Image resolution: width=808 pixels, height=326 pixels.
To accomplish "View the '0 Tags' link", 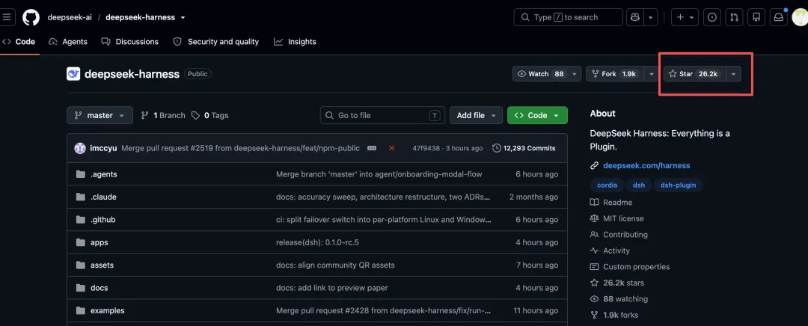I will tap(209, 115).
